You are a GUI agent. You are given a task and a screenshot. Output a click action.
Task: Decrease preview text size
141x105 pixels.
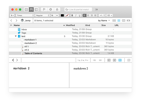(x=94, y=60)
